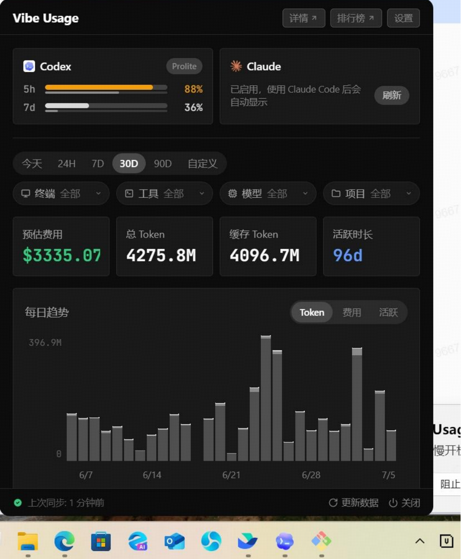Show hidden system tray icons chevron
461x559 pixels.
point(420,541)
